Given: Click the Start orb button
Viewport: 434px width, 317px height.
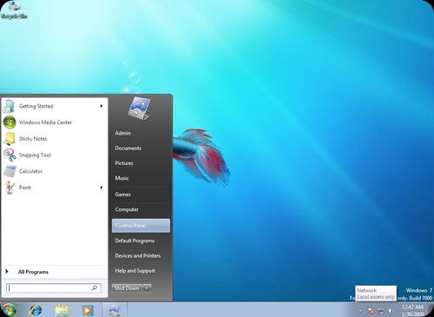Looking at the screenshot, I should point(9,310).
